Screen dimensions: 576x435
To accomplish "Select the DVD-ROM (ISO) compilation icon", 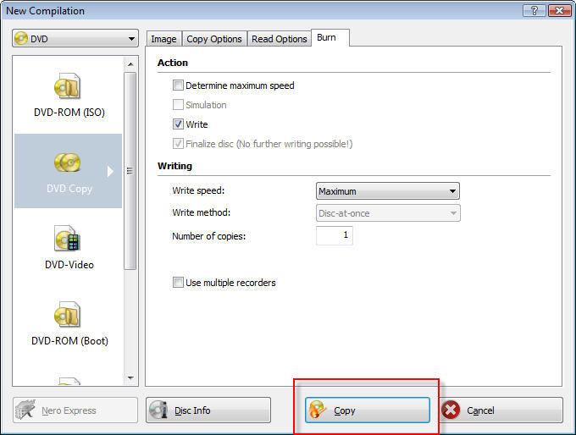I will 68,86.
